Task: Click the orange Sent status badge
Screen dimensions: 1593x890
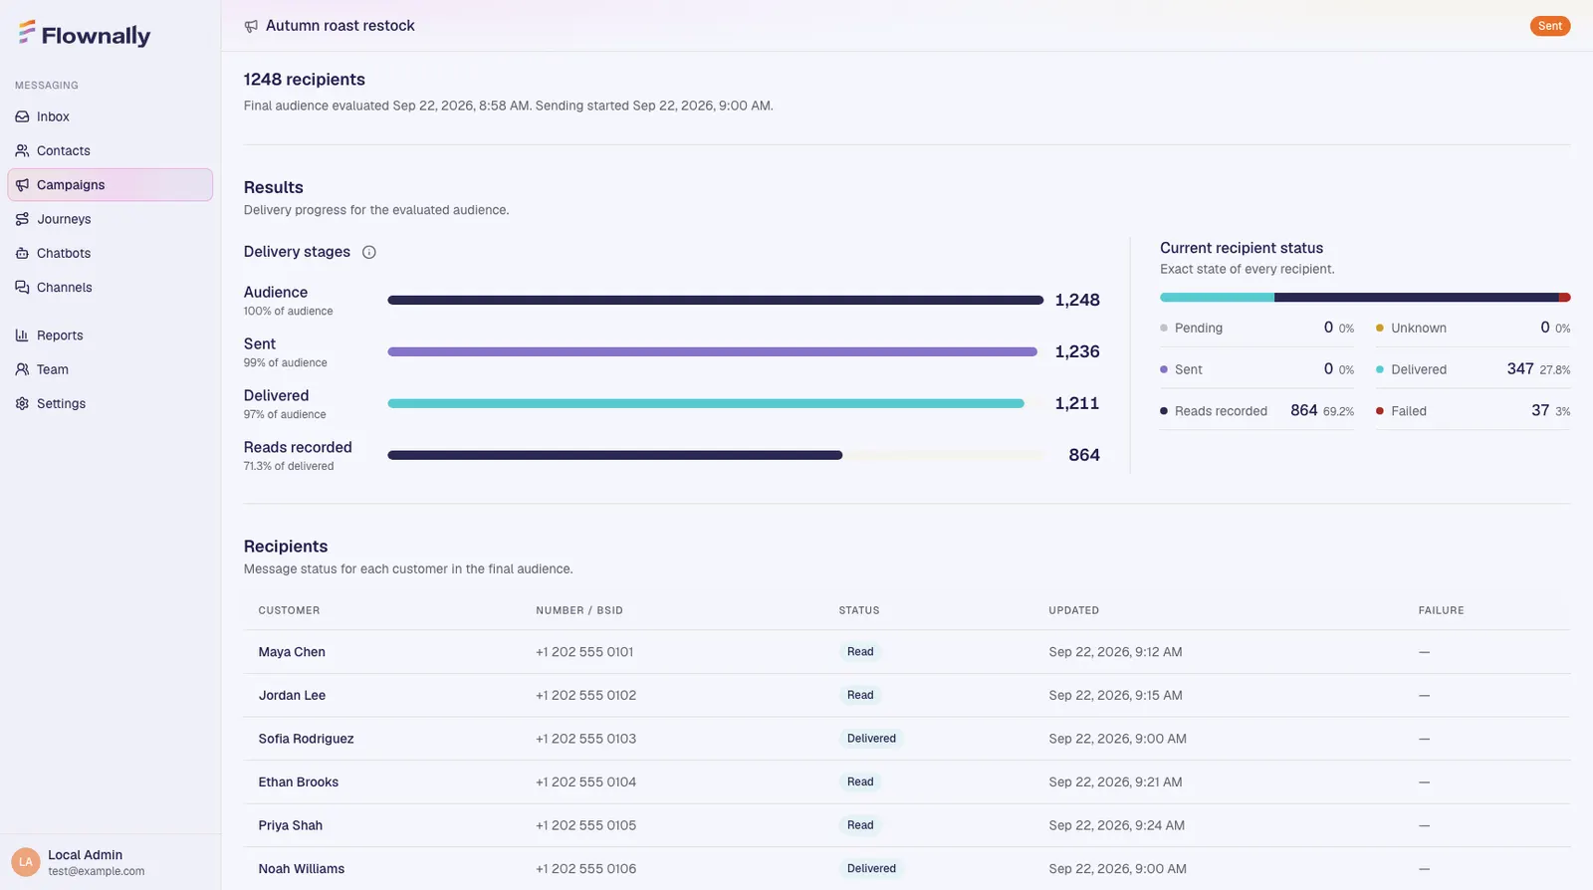Action: 1549,26
